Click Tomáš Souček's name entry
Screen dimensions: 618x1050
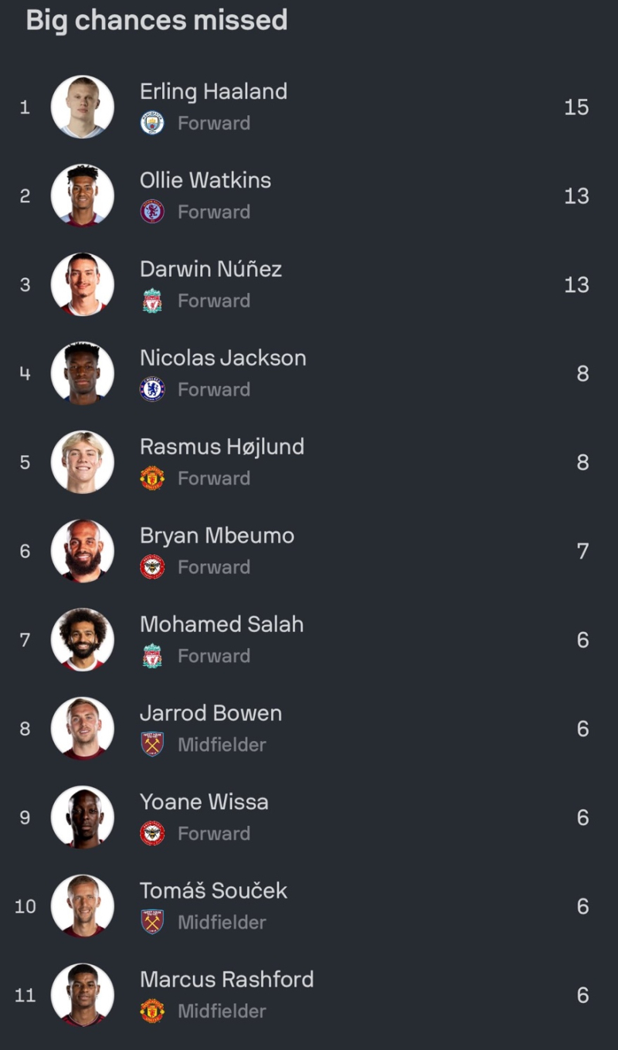coord(213,890)
